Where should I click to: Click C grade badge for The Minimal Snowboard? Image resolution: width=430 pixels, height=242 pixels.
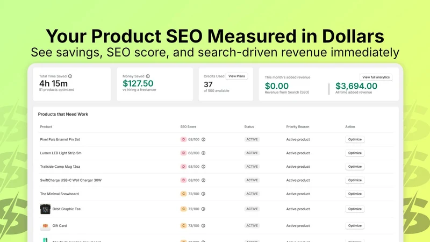[183, 194]
